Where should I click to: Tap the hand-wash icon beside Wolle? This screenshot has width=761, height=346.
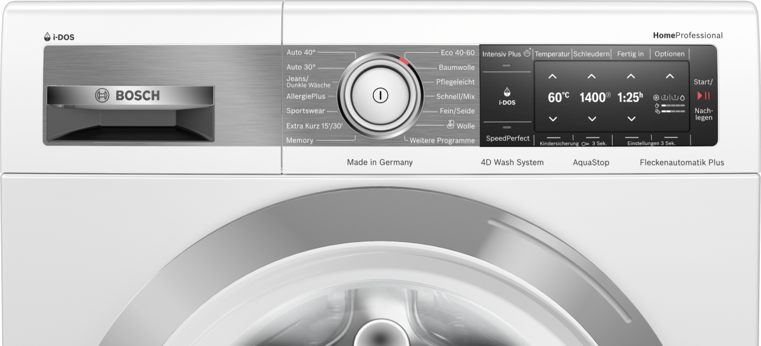450,125
